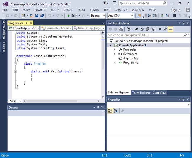Open the BUILD menu
The height and width of the screenshot is (158, 192).
[55, 10]
